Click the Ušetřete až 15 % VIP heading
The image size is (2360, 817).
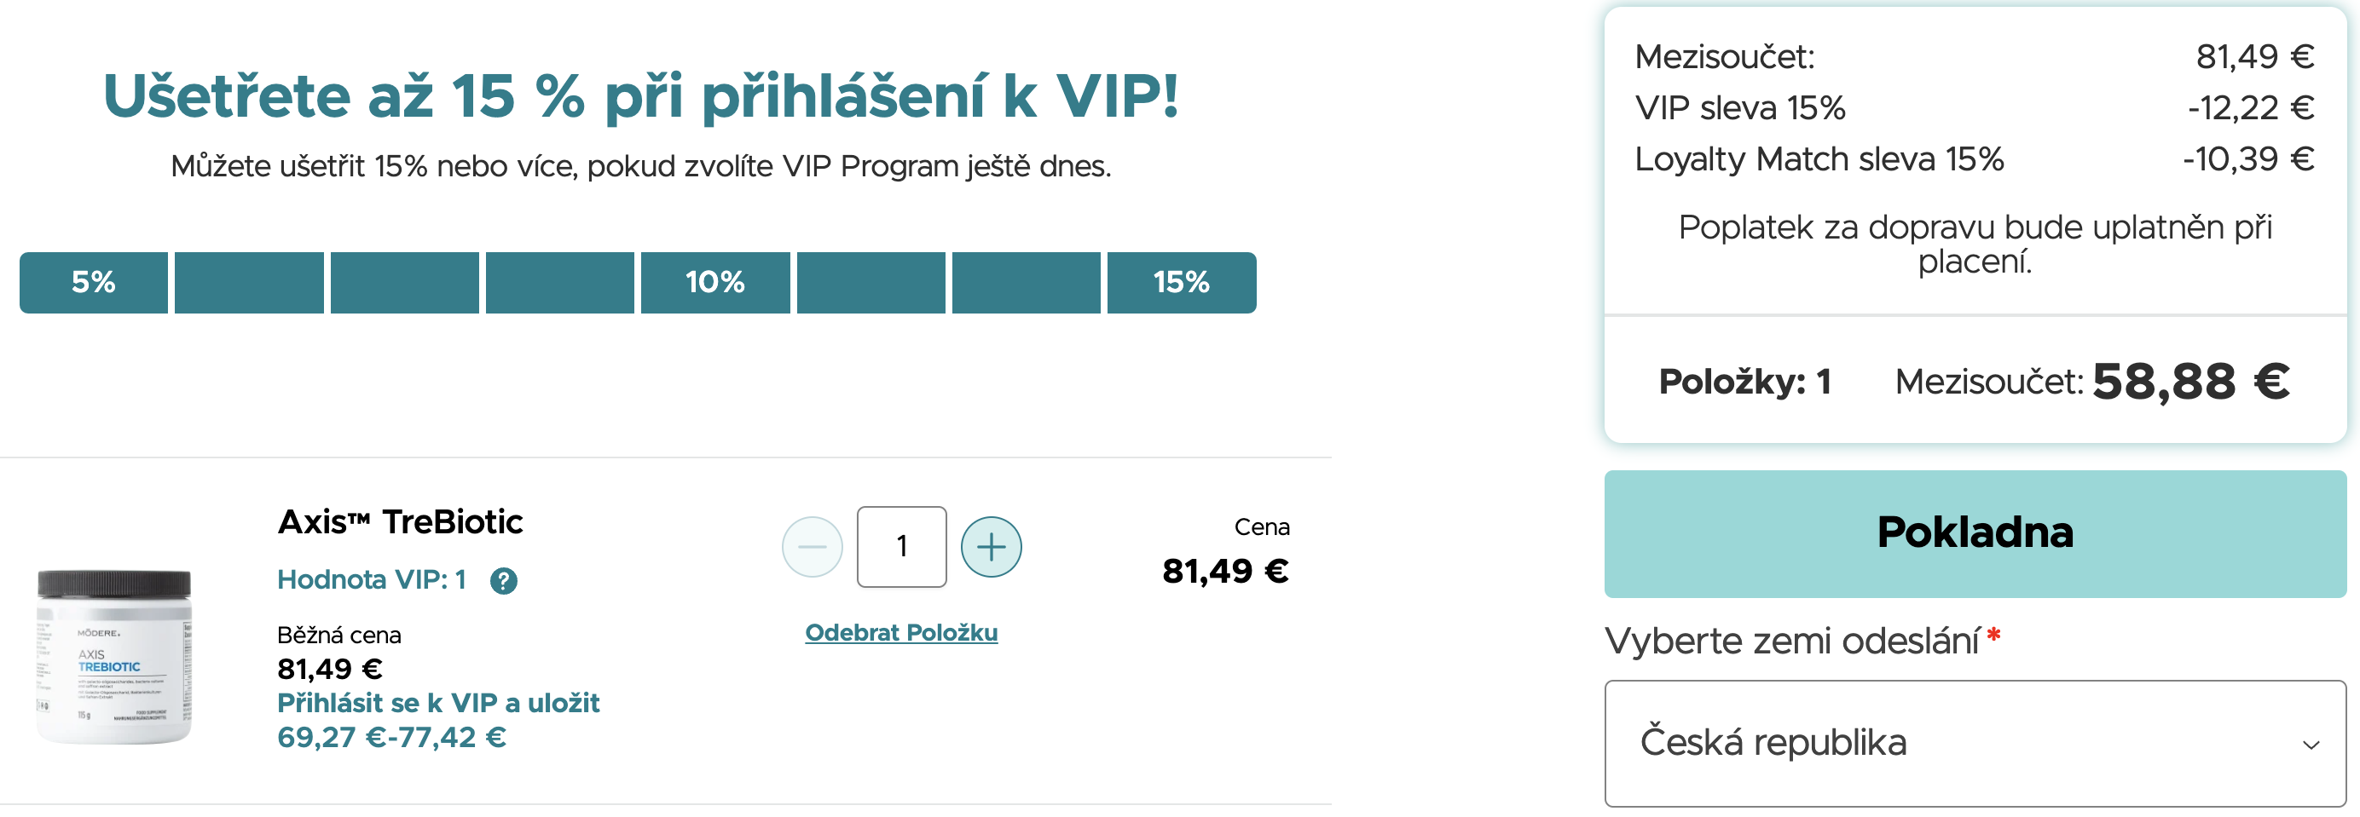click(640, 96)
